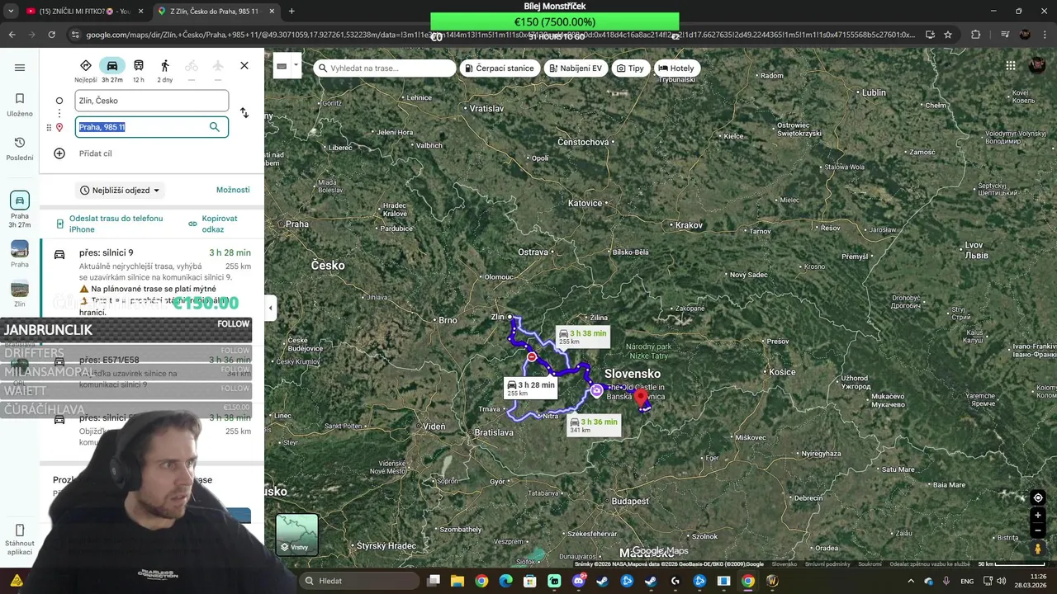Image resolution: width=1057 pixels, height=594 pixels.
Task: Select the route přes: E571/E58
Action: 152,373
